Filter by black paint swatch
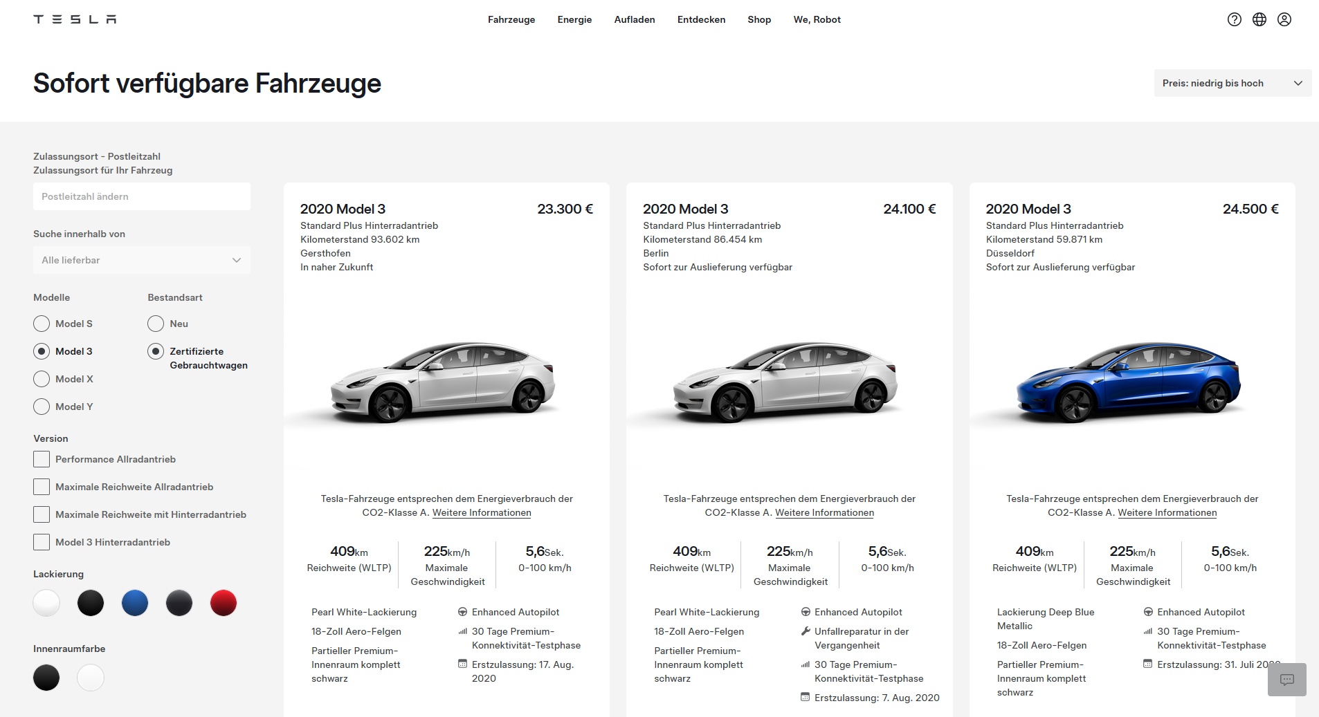 coord(91,603)
